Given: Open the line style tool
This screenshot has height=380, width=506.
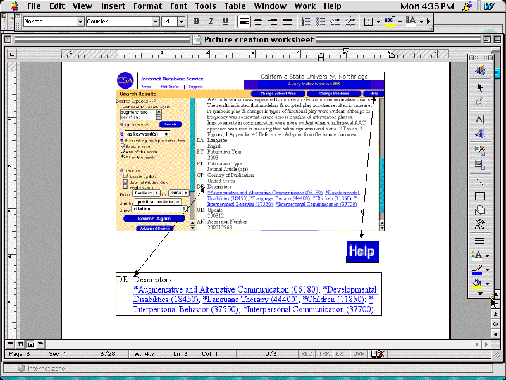Looking at the screenshot, I should (x=480, y=241).
